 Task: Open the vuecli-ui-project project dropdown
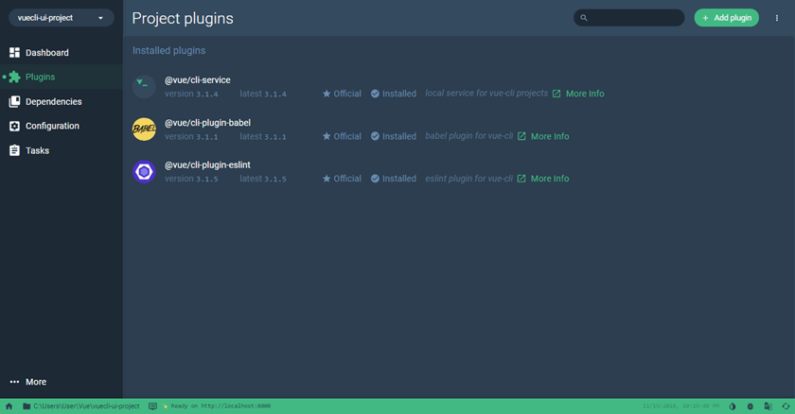pyautogui.click(x=62, y=18)
